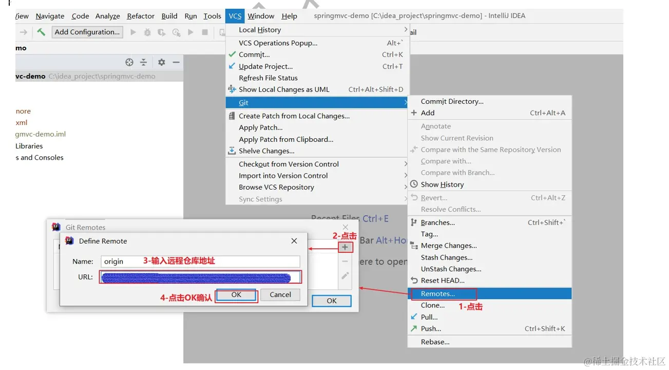Click OK in the Define Remote dialog
The height and width of the screenshot is (370, 669).
[x=236, y=295]
